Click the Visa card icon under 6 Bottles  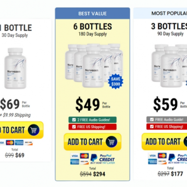point(75,156)
